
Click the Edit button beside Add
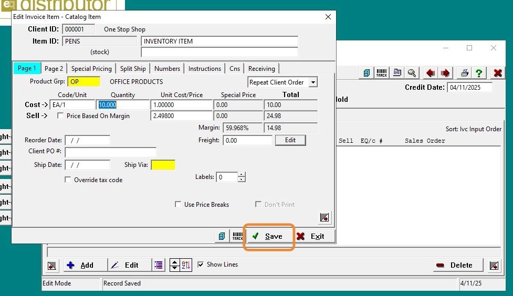pos(130,265)
